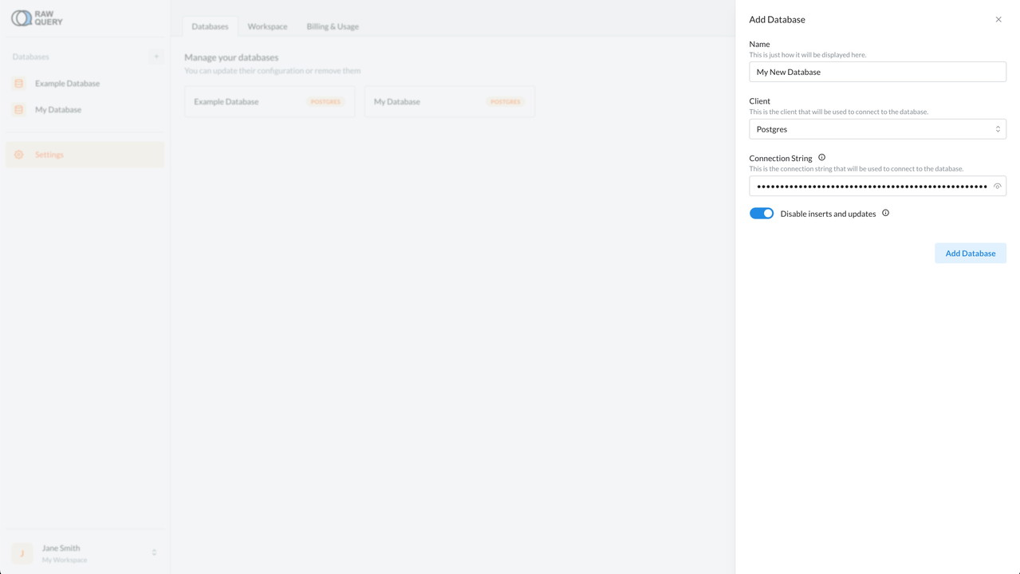Select the Databases tab

(210, 26)
